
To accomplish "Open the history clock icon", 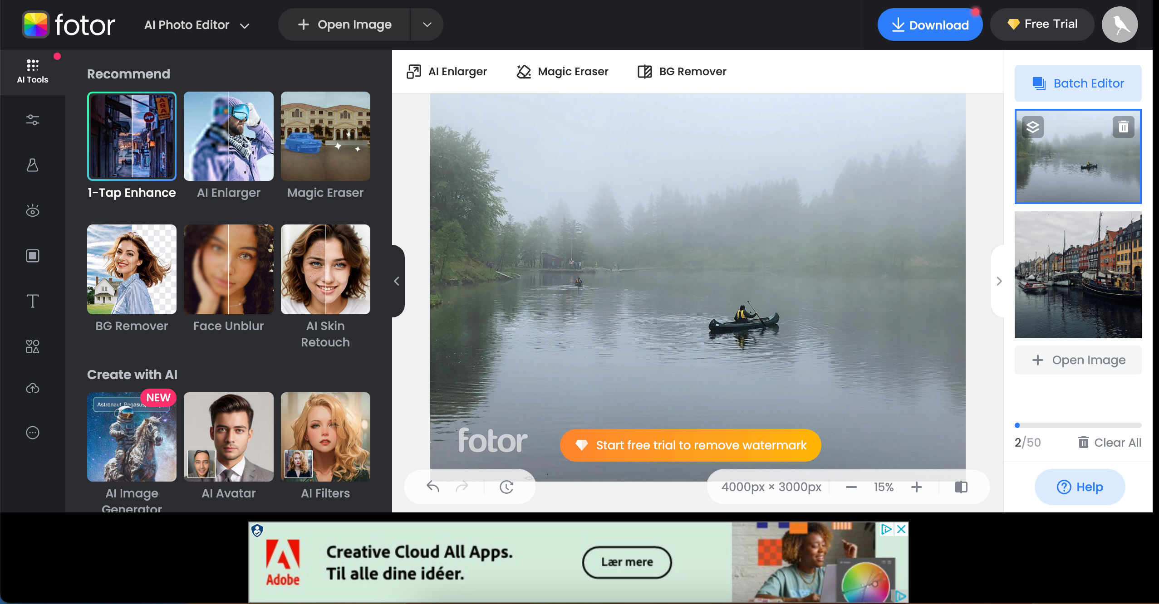I will tap(506, 487).
